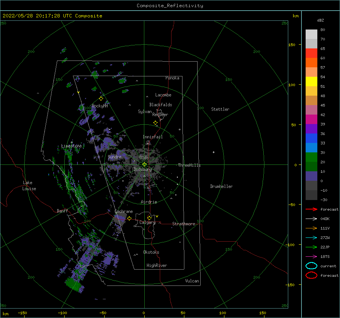Viewport: 340px width, 318px height.
Task: Click the Blackfalds label
Action: pyautogui.click(x=161, y=105)
